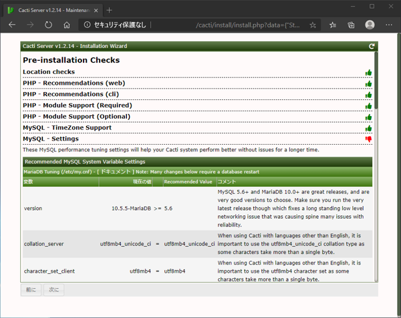Viewport: 401px width, 318px height.
Task: Click thumbs-up for PHP Recommendations (cli)
Action: point(368,95)
